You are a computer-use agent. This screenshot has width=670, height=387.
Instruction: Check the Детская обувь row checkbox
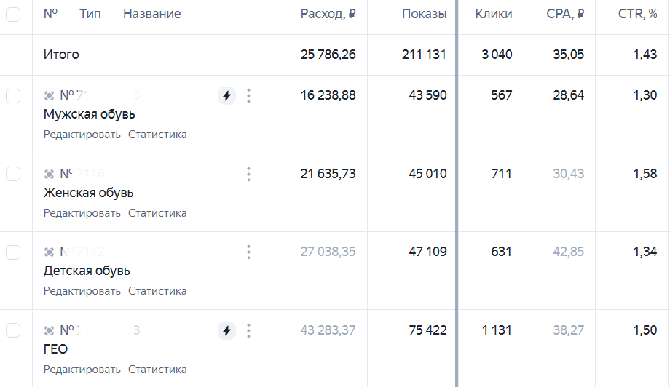tap(13, 252)
